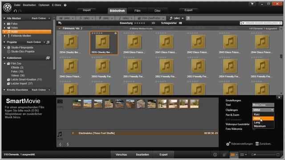Viewport: 285px width, 160px height.
Task: Open the E-Store menu
Action: [x=57, y=5]
